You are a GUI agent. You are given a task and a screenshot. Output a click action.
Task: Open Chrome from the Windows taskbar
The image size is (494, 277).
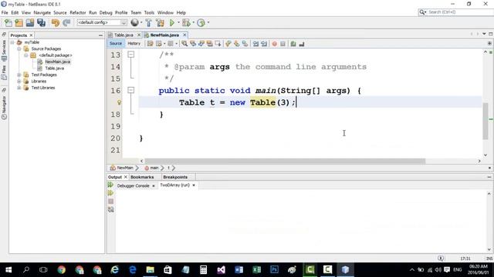point(62,270)
